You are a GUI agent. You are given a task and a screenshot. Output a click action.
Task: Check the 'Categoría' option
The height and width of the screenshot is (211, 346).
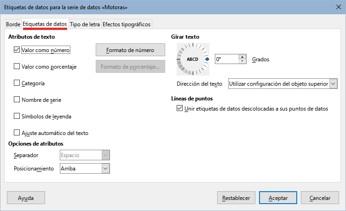[17, 83]
